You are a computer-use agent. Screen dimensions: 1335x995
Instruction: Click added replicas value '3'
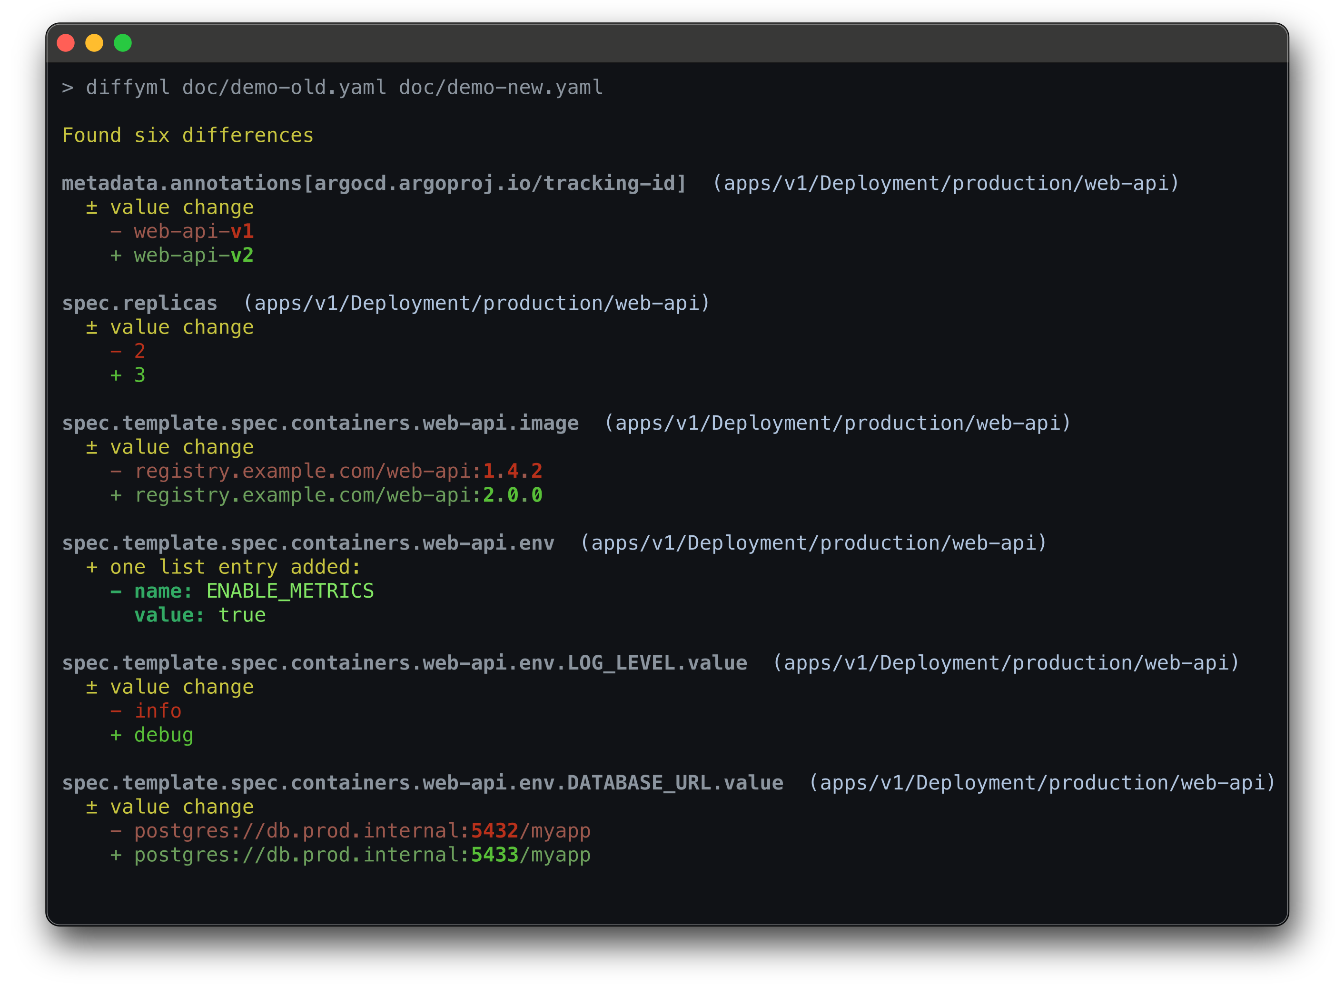tap(140, 375)
